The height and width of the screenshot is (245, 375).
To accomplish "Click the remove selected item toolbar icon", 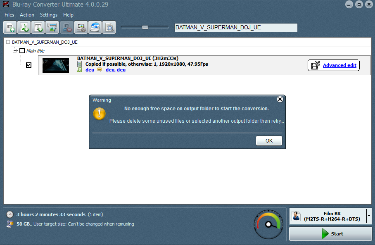I will click(x=67, y=28).
